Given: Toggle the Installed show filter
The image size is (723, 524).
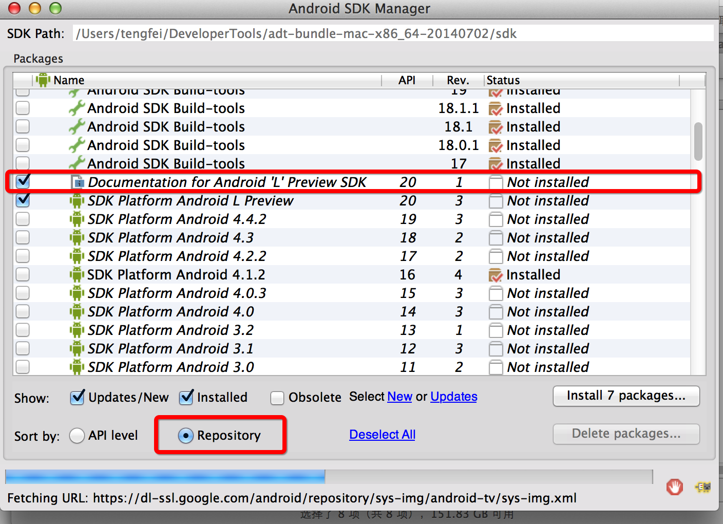Looking at the screenshot, I should coord(186,397).
